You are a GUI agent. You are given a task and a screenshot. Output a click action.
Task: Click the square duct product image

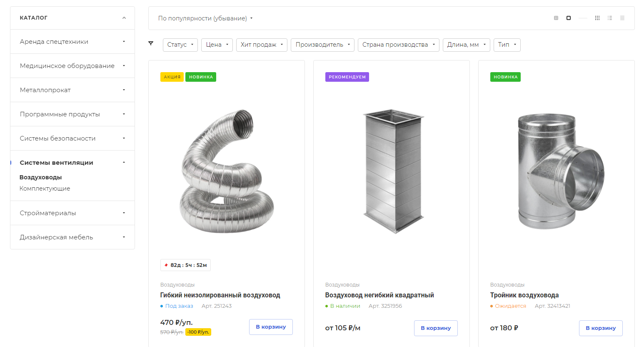click(393, 171)
